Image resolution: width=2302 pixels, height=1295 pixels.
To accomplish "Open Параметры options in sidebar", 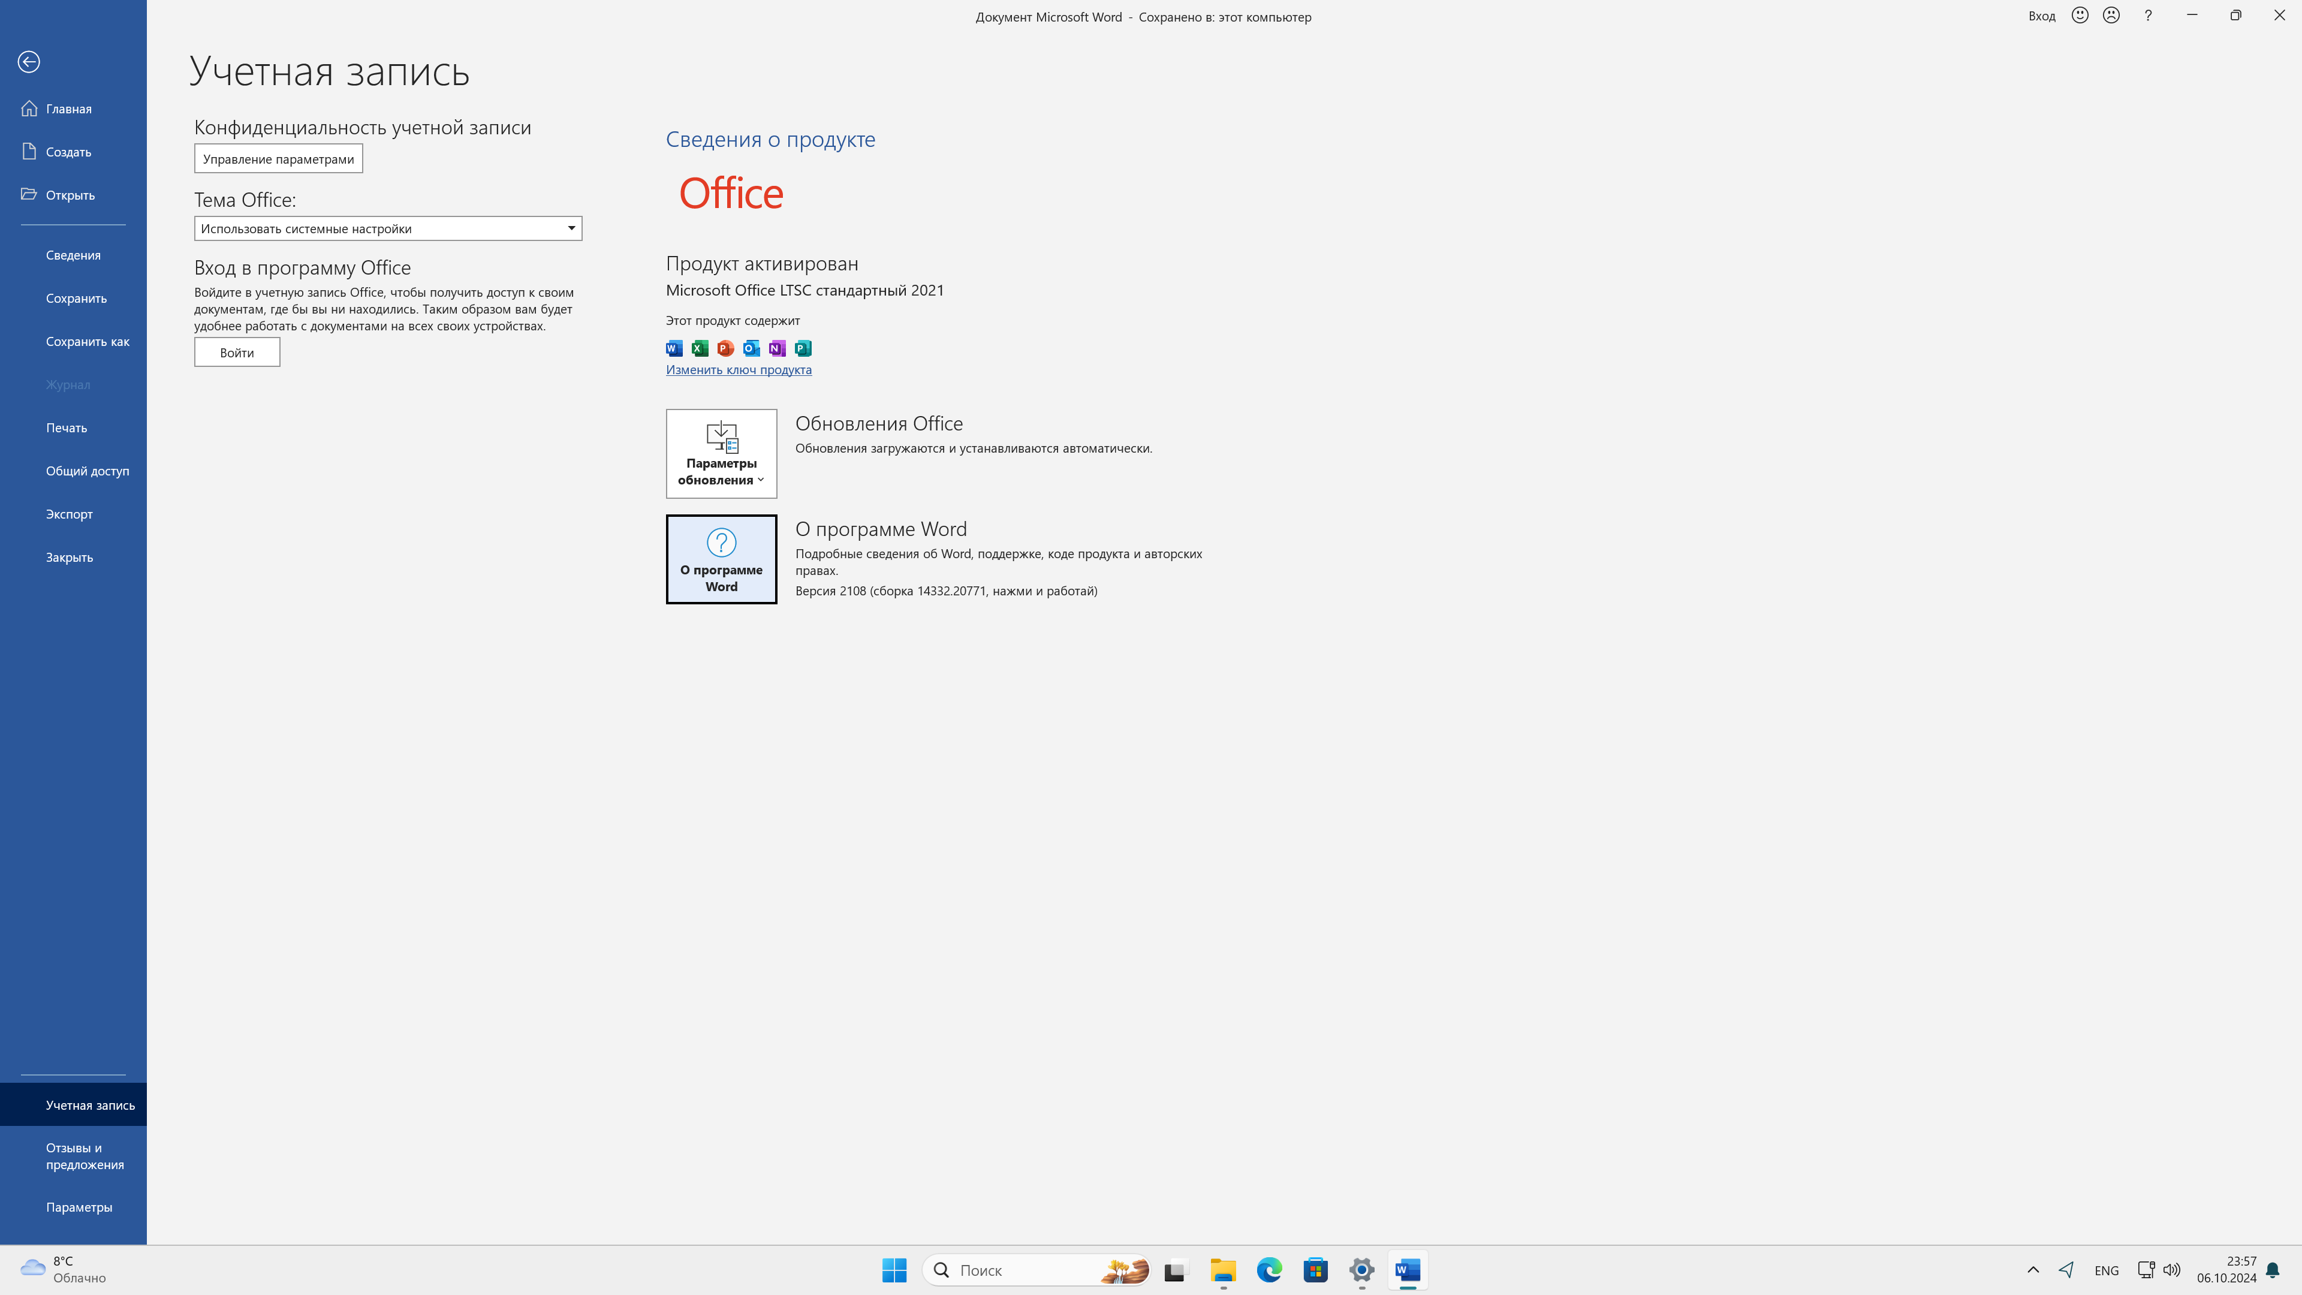I will (73, 1207).
